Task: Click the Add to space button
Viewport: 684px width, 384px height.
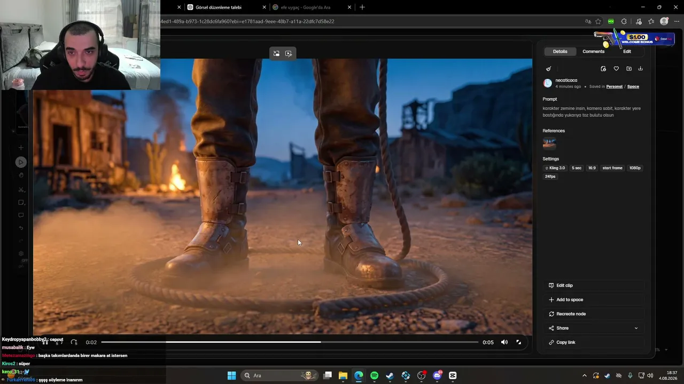Action: click(x=595, y=300)
